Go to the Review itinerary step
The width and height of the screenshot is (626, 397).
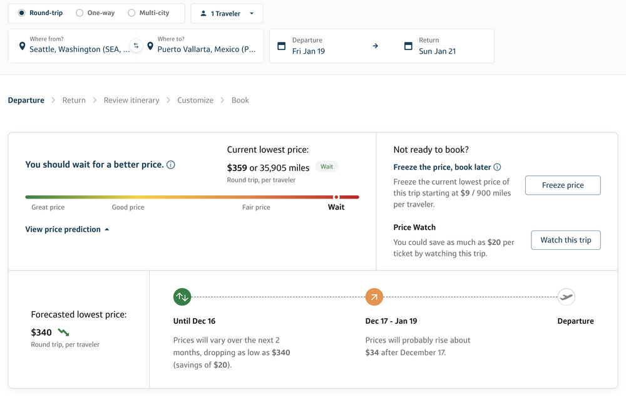point(131,100)
